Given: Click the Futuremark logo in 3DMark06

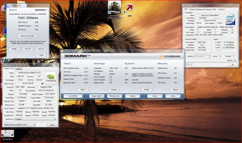Looking at the screenshot, I should [x=170, y=57].
